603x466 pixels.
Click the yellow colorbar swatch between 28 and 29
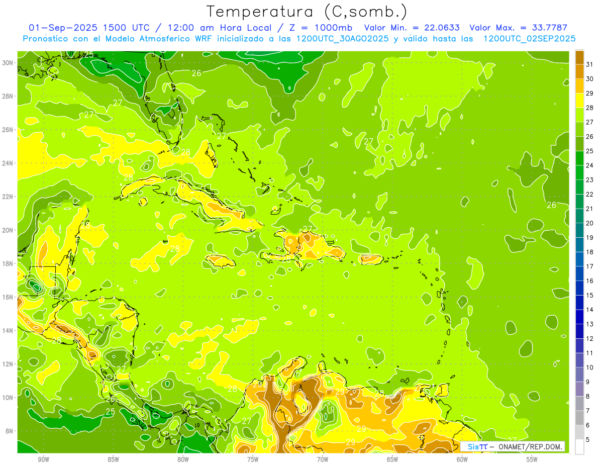click(x=579, y=101)
